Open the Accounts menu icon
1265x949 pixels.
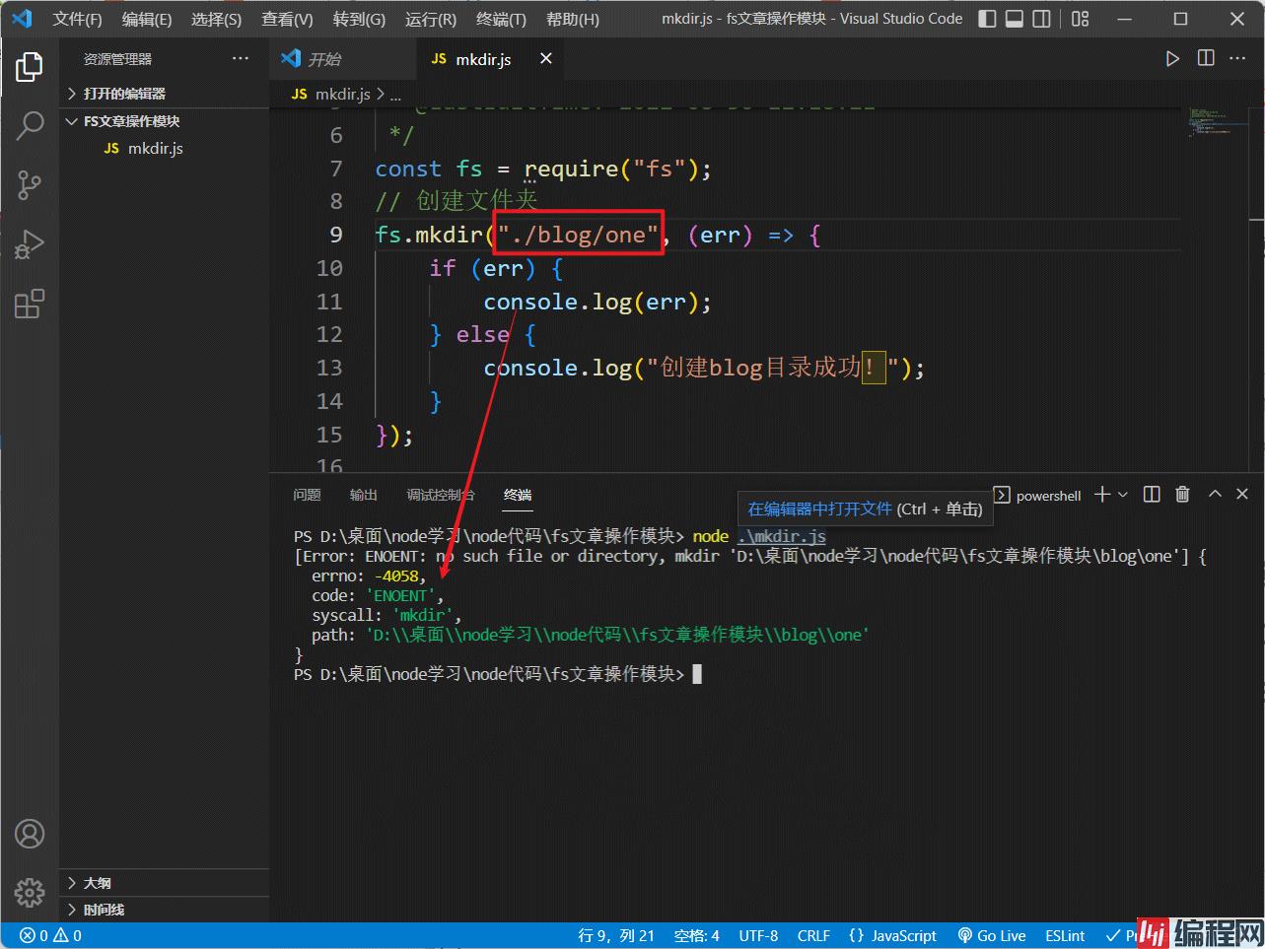(30, 834)
